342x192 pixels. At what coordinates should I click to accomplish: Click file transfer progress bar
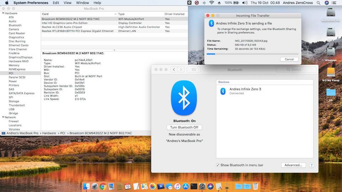coord(252,54)
